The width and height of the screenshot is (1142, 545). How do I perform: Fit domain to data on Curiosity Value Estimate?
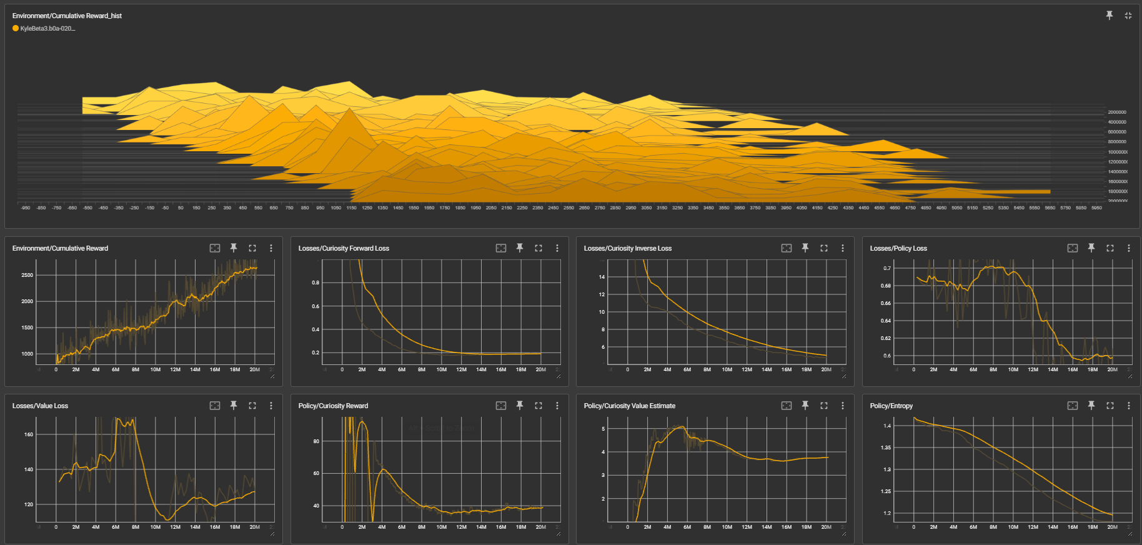tap(787, 406)
